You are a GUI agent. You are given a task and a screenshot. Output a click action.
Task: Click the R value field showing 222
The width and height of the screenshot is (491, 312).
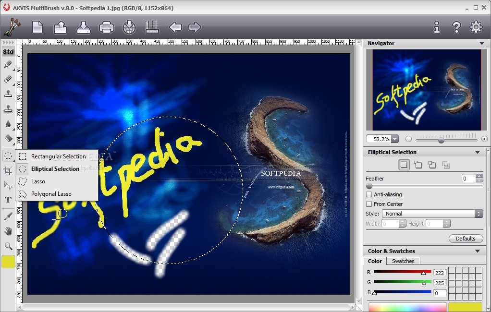pos(440,273)
